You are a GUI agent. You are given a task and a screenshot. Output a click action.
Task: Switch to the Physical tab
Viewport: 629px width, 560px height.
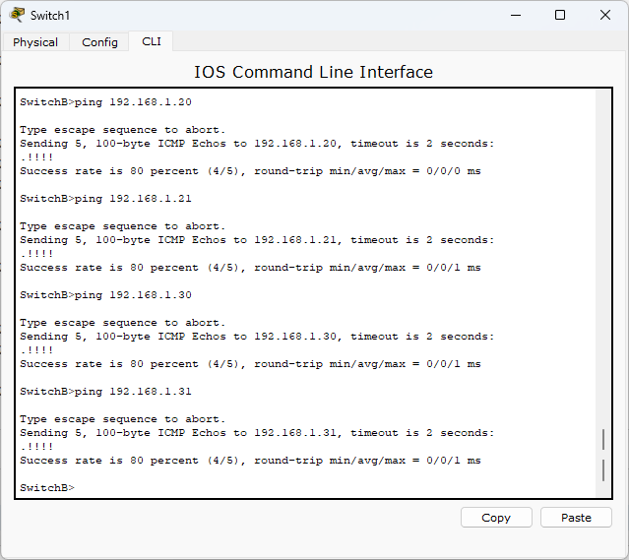(x=35, y=42)
